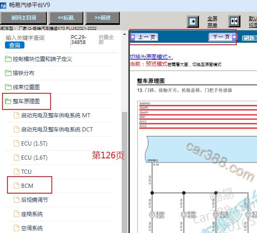Click the B-090 connector label in diagram
The width and height of the screenshot is (257, 233).
[192, 213]
